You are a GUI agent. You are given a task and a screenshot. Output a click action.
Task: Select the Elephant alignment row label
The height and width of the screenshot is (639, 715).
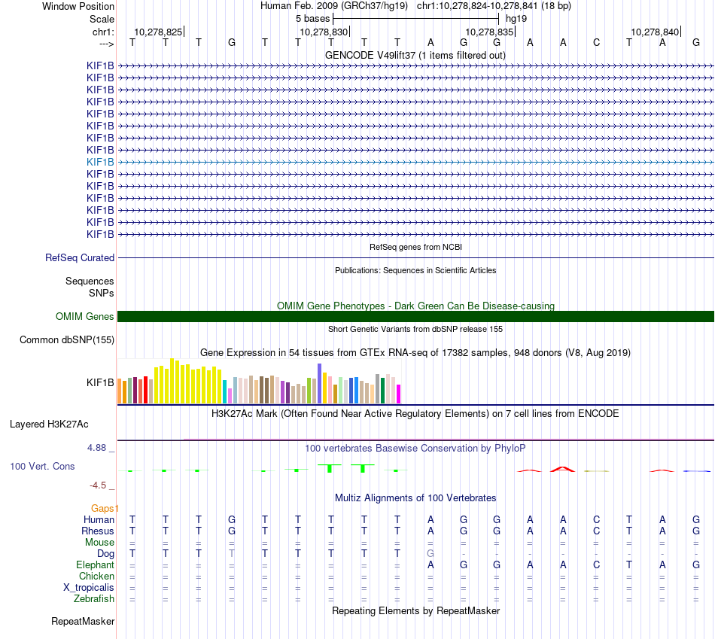[95, 564]
